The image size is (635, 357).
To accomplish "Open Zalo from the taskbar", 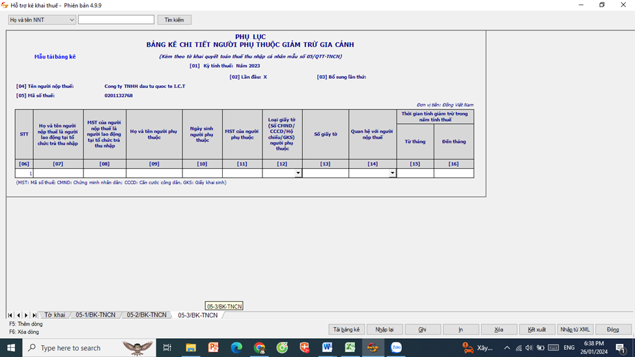I will click(x=396, y=348).
